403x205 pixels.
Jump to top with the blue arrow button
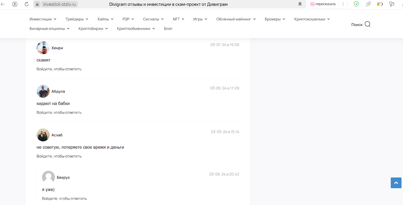396,183
